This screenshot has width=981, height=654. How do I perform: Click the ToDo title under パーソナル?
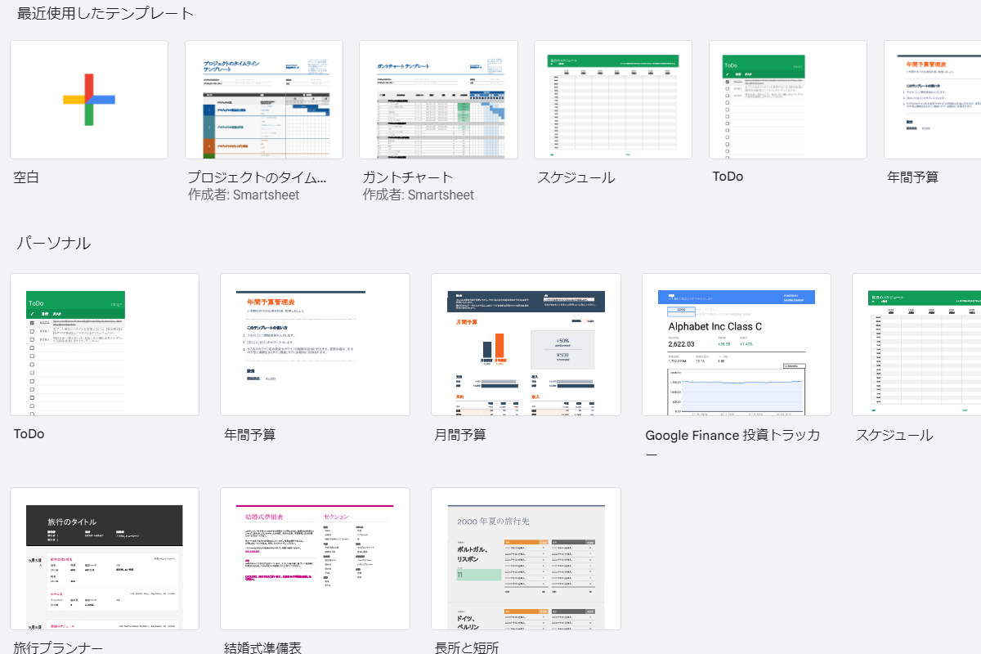tap(29, 434)
